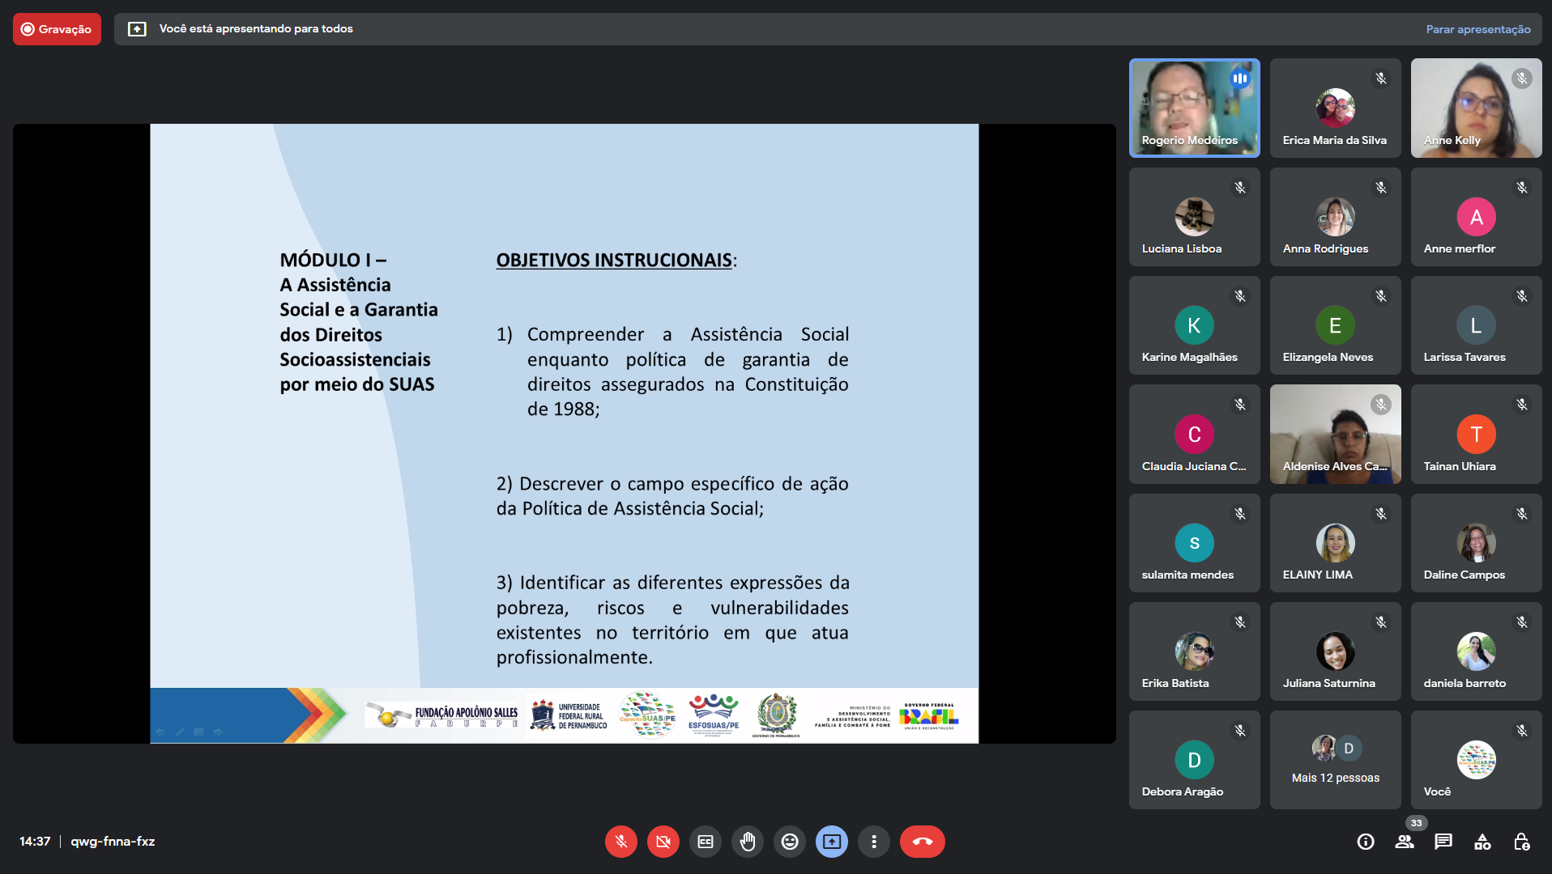Select Aldenise Alves video tile
Viewport: 1552px width, 874px height.
1335,434
